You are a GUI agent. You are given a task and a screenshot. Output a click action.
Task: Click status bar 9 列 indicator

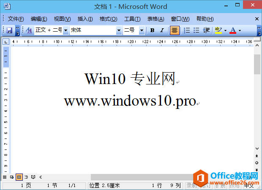(175, 185)
